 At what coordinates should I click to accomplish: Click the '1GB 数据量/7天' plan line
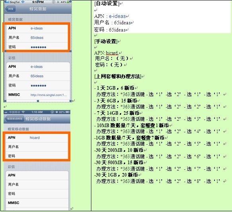click(129, 138)
